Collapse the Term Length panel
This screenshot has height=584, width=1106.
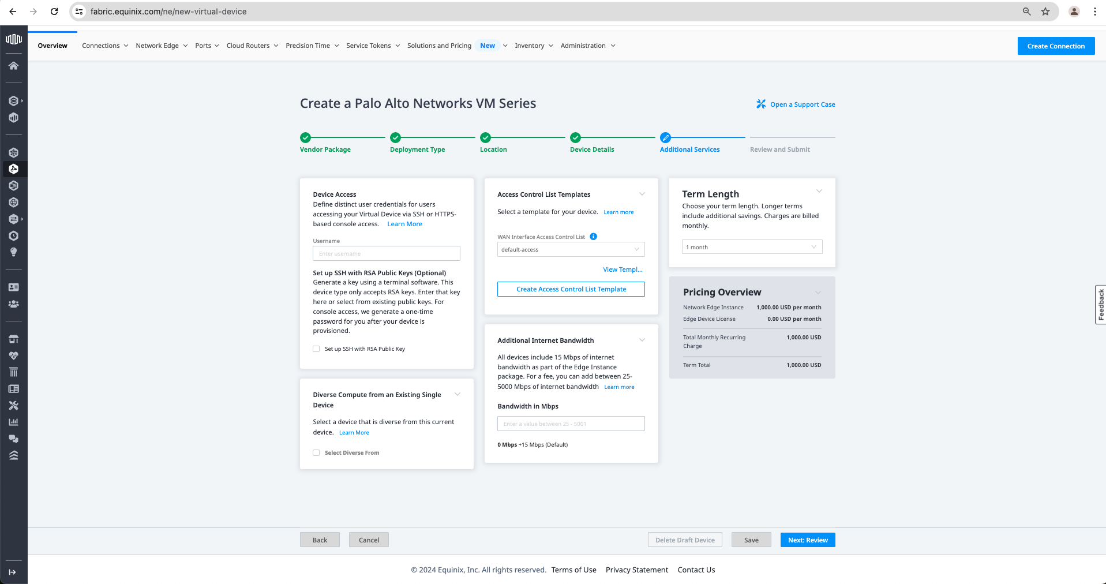click(x=819, y=191)
